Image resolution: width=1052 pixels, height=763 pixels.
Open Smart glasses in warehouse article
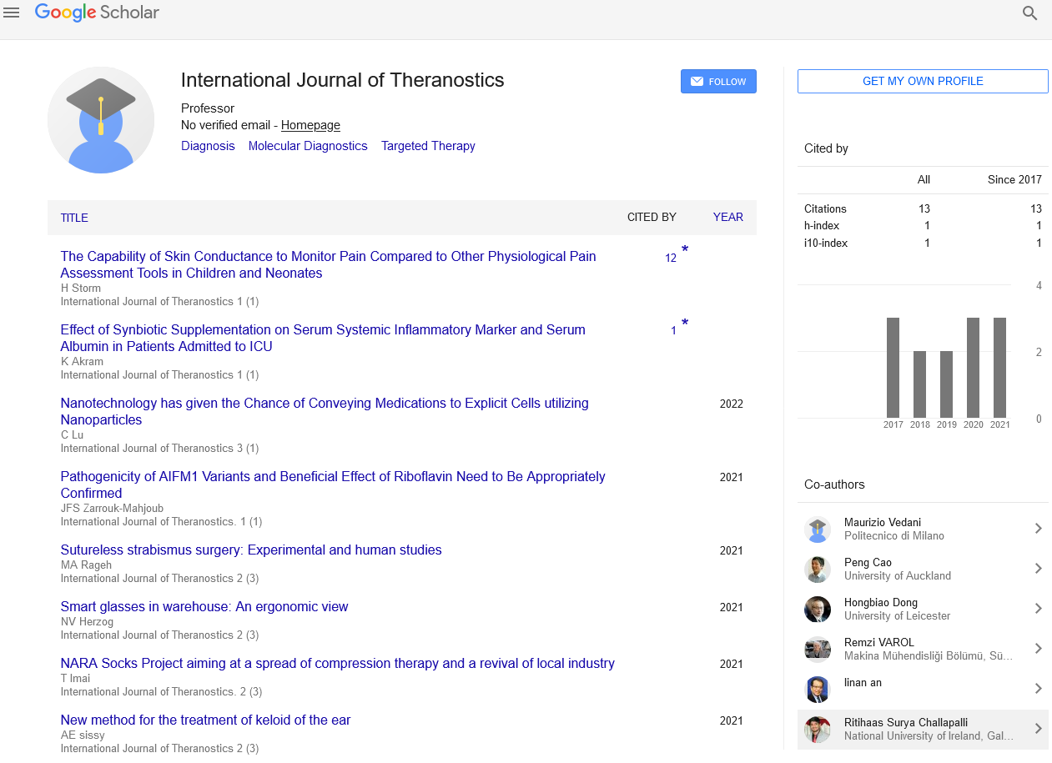click(x=204, y=607)
